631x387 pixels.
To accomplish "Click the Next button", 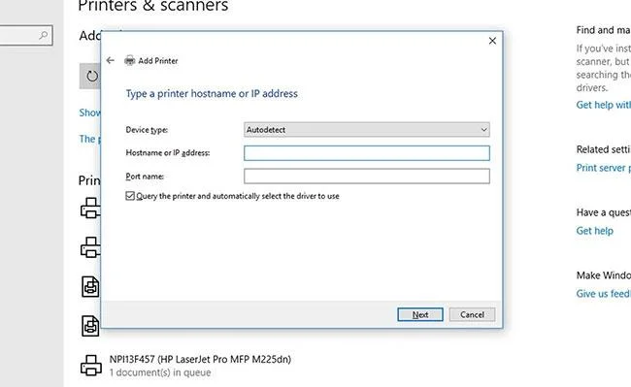I will (x=420, y=314).
